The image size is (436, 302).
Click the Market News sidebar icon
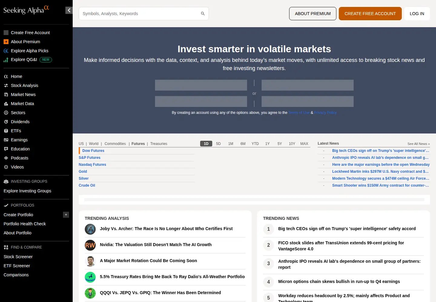(6, 95)
